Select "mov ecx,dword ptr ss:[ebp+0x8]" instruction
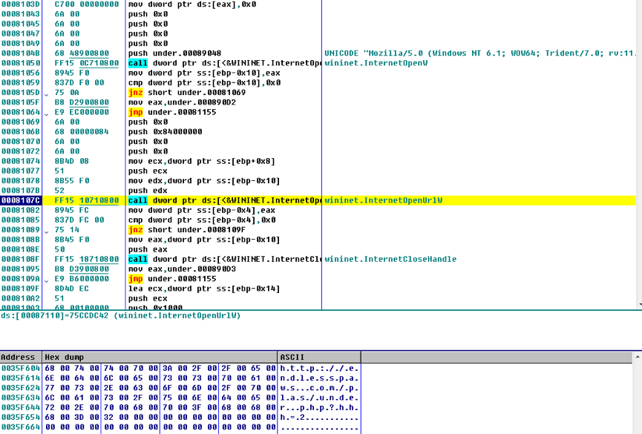This screenshot has width=642, height=434. [202, 161]
